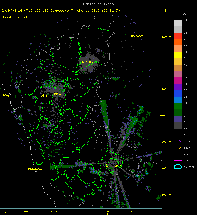Click the cyan current ellipse legend icon
197x215 pixels.
click(x=178, y=167)
